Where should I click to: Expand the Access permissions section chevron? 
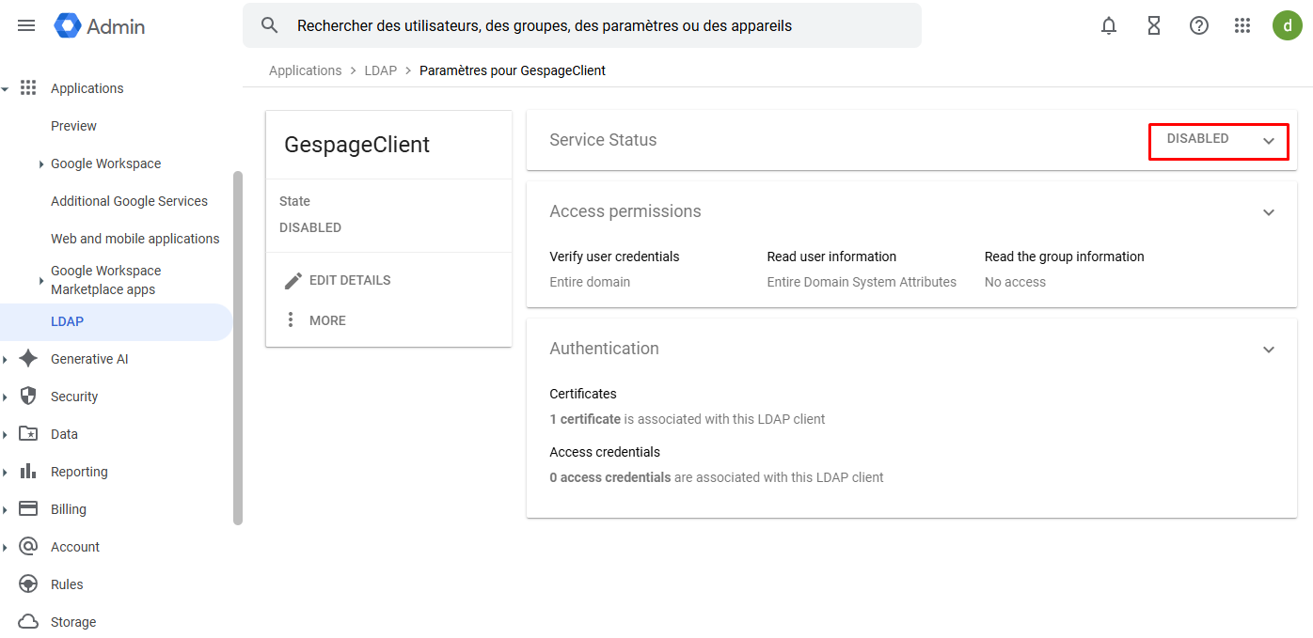1269,212
